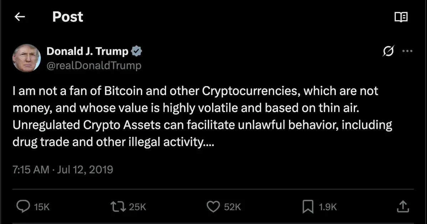Open Donald J. Trump's profile picture
The width and height of the screenshot is (427, 224).
coord(26,58)
